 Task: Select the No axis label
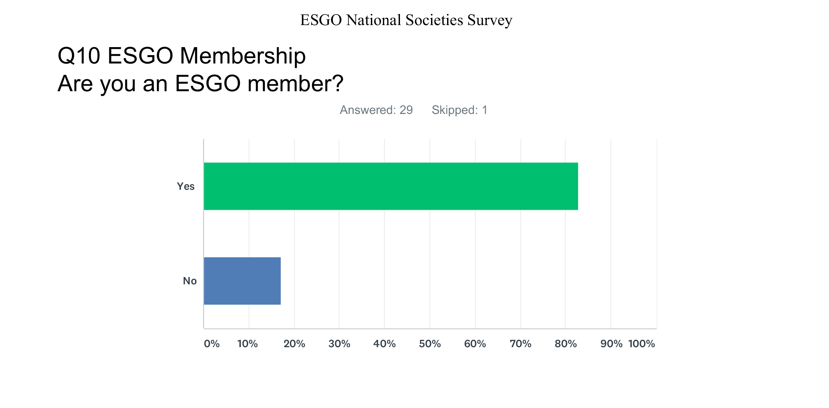pyautogui.click(x=190, y=281)
